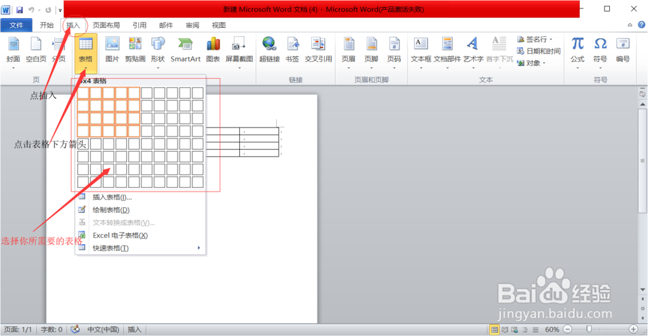This screenshot has height=336, width=648.
Task: Switch to the 引用 (References) tab
Action: (x=139, y=25)
